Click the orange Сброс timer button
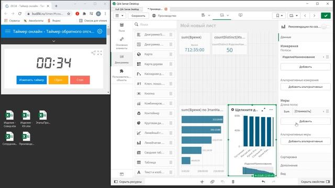 (x=58, y=80)
